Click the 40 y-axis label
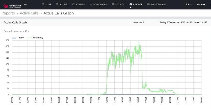The height and width of the screenshot is (109, 211). (x=8, y=83)
